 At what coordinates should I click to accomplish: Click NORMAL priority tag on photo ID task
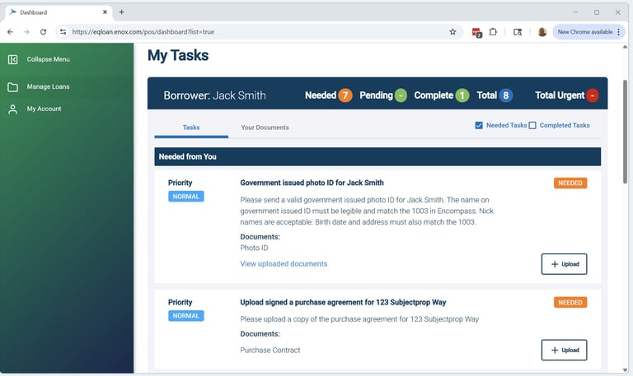click(186, 197)
